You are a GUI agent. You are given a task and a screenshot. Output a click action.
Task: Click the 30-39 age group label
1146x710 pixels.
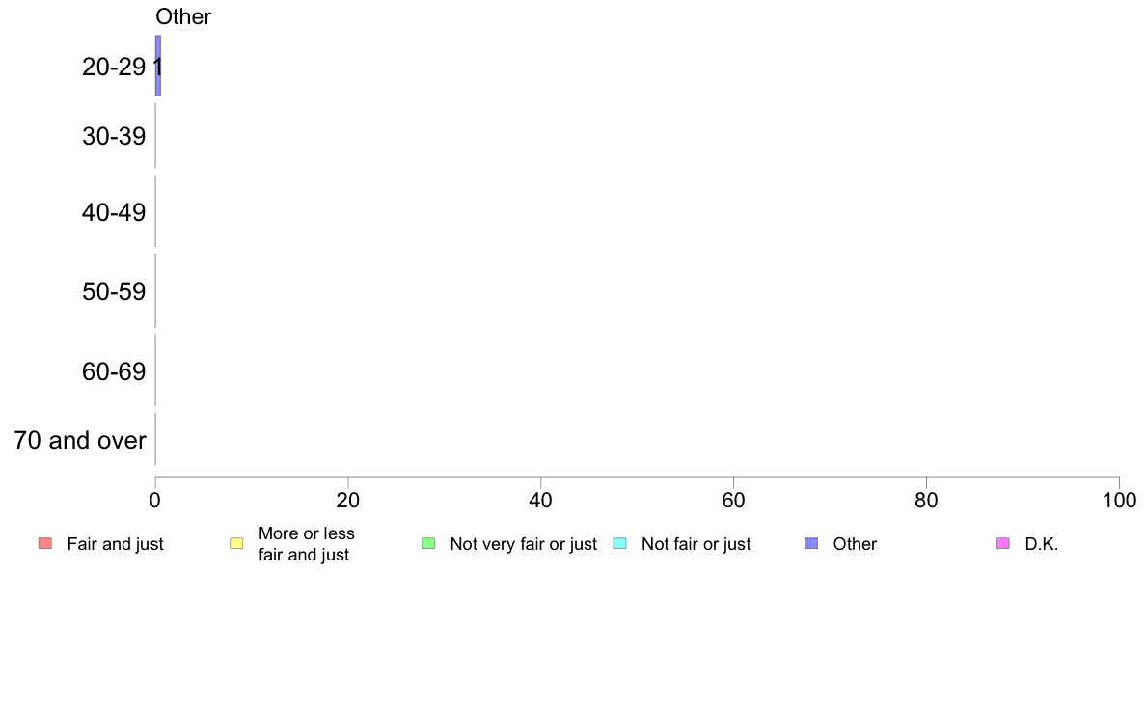point(114,137)
